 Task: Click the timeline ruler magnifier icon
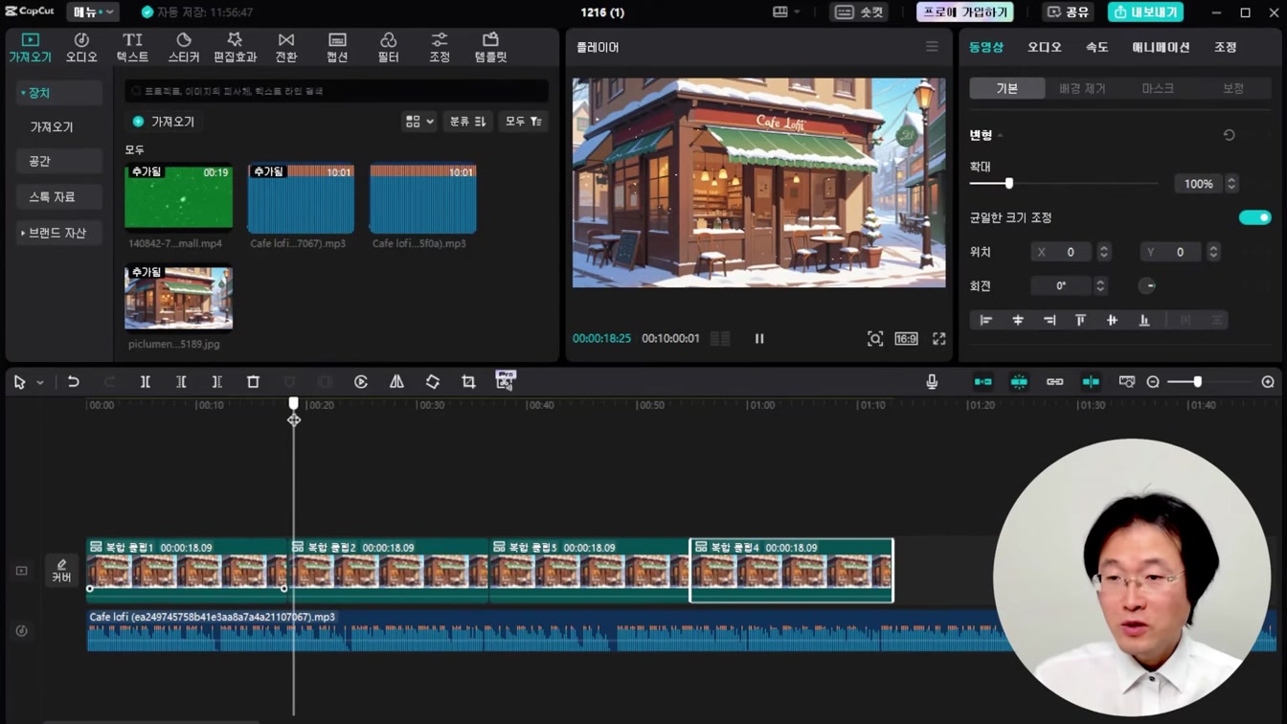tap(1127, 382)
